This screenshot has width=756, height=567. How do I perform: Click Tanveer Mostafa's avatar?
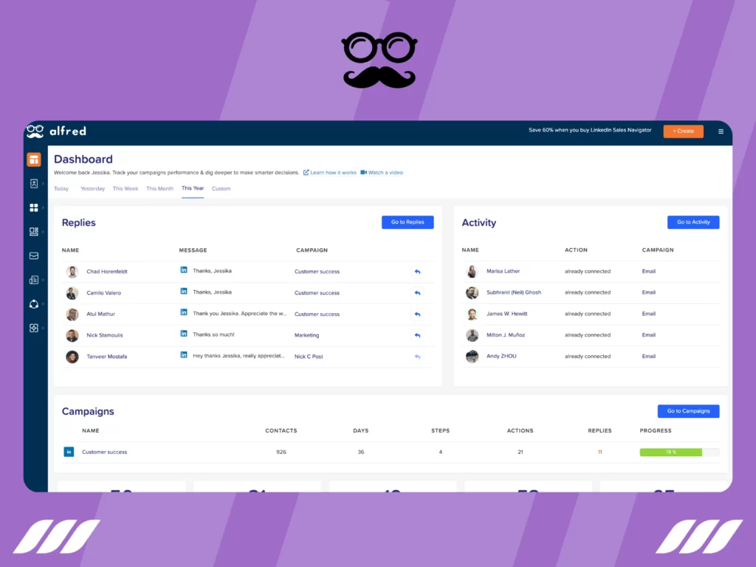point(72,357)
